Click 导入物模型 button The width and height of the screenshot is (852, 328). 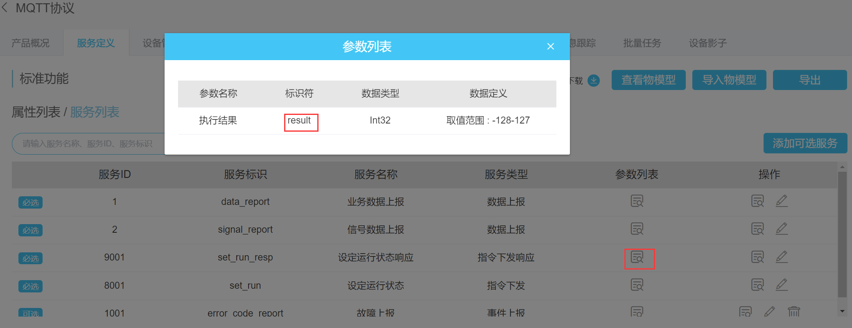tap(729, 80)
